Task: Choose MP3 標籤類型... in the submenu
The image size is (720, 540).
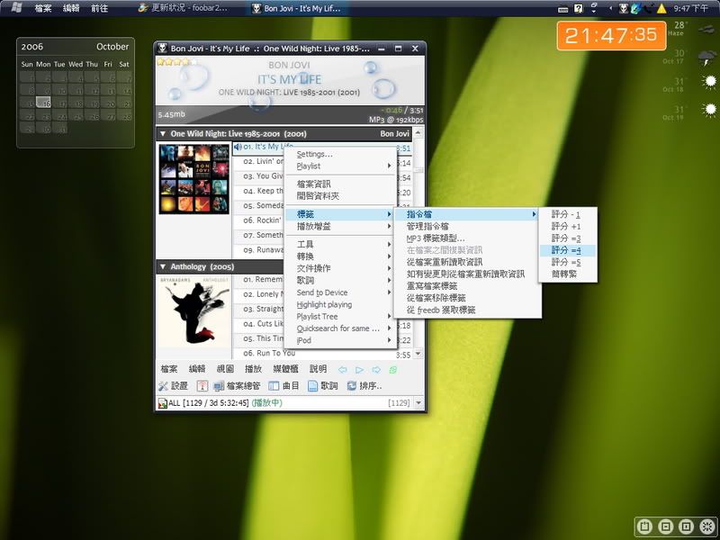Action: [x=467, y=238]
